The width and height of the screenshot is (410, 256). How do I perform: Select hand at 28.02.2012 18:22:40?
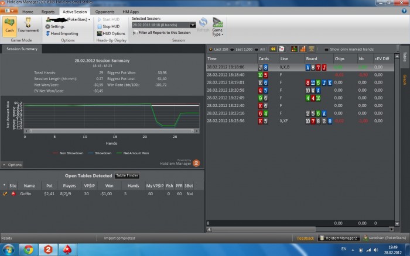pos(300,106)
